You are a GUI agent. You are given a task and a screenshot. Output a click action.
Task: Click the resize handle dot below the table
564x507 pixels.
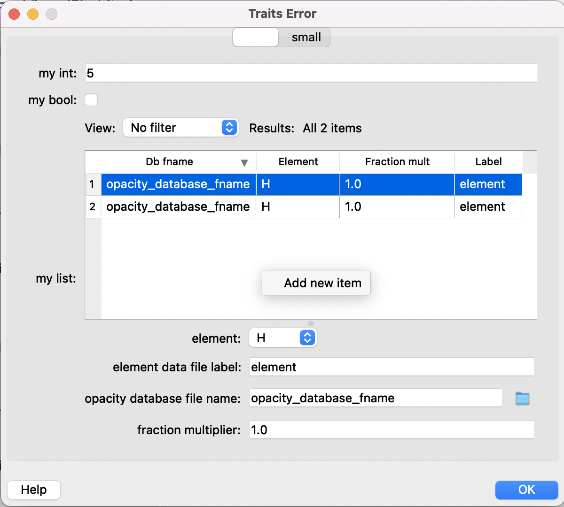coord(311,323)
